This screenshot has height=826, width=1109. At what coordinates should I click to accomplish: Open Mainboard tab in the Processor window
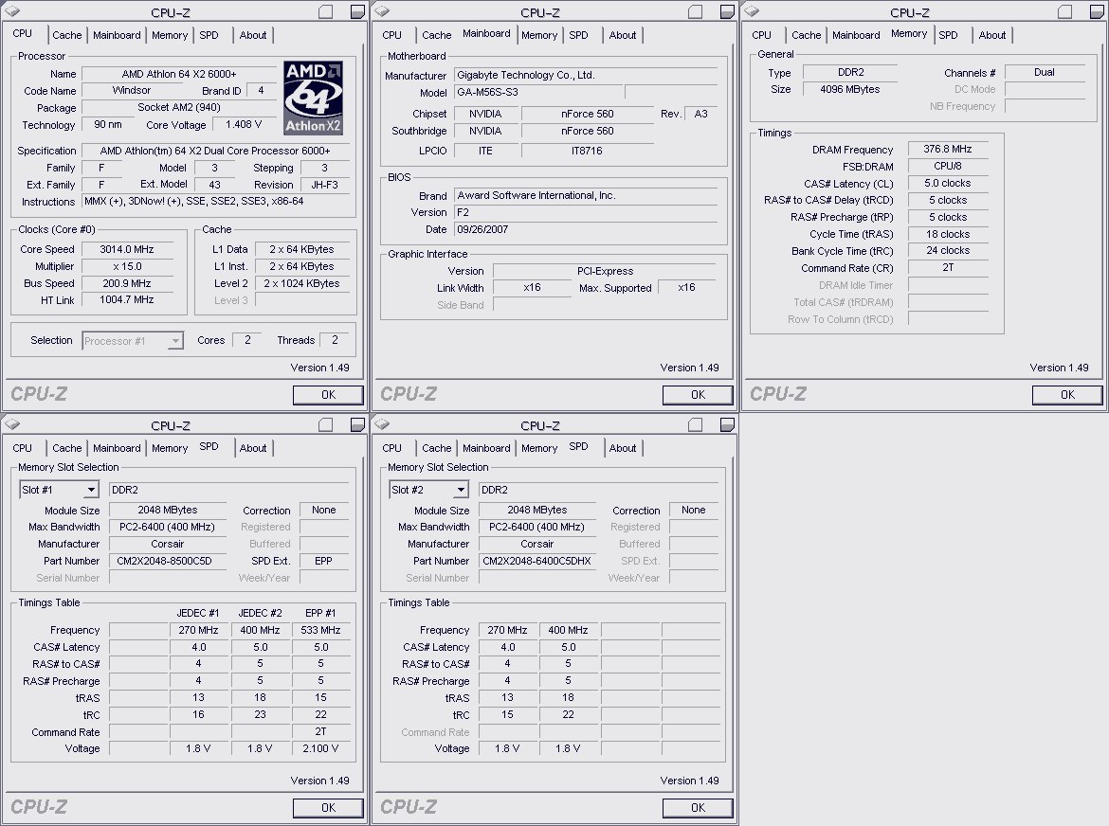pyautogui.click(x=117, y=35)
